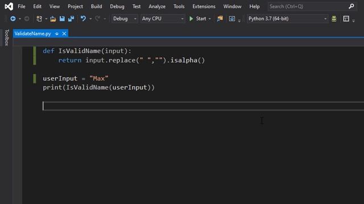Open the Test menu
This screenshot has width=364, height=204.
[136, 6]
